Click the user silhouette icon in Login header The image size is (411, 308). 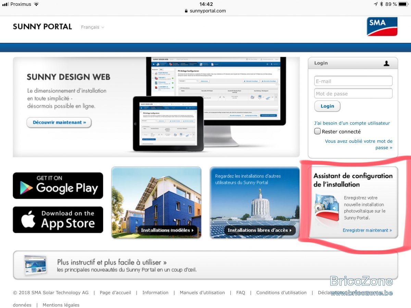pyautogui.click(x=386, y=63)
